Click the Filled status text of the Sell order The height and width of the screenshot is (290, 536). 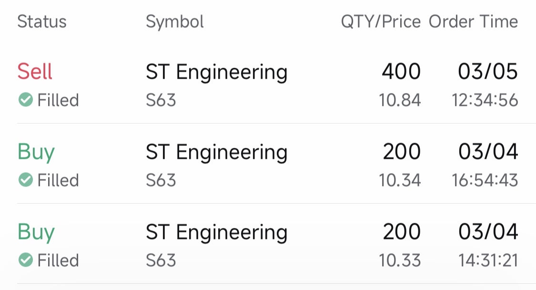(58, 100)
